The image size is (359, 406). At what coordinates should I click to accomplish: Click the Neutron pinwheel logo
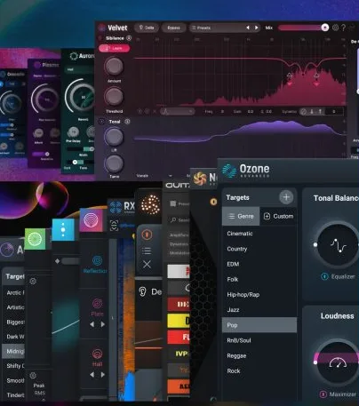(200, 179)
